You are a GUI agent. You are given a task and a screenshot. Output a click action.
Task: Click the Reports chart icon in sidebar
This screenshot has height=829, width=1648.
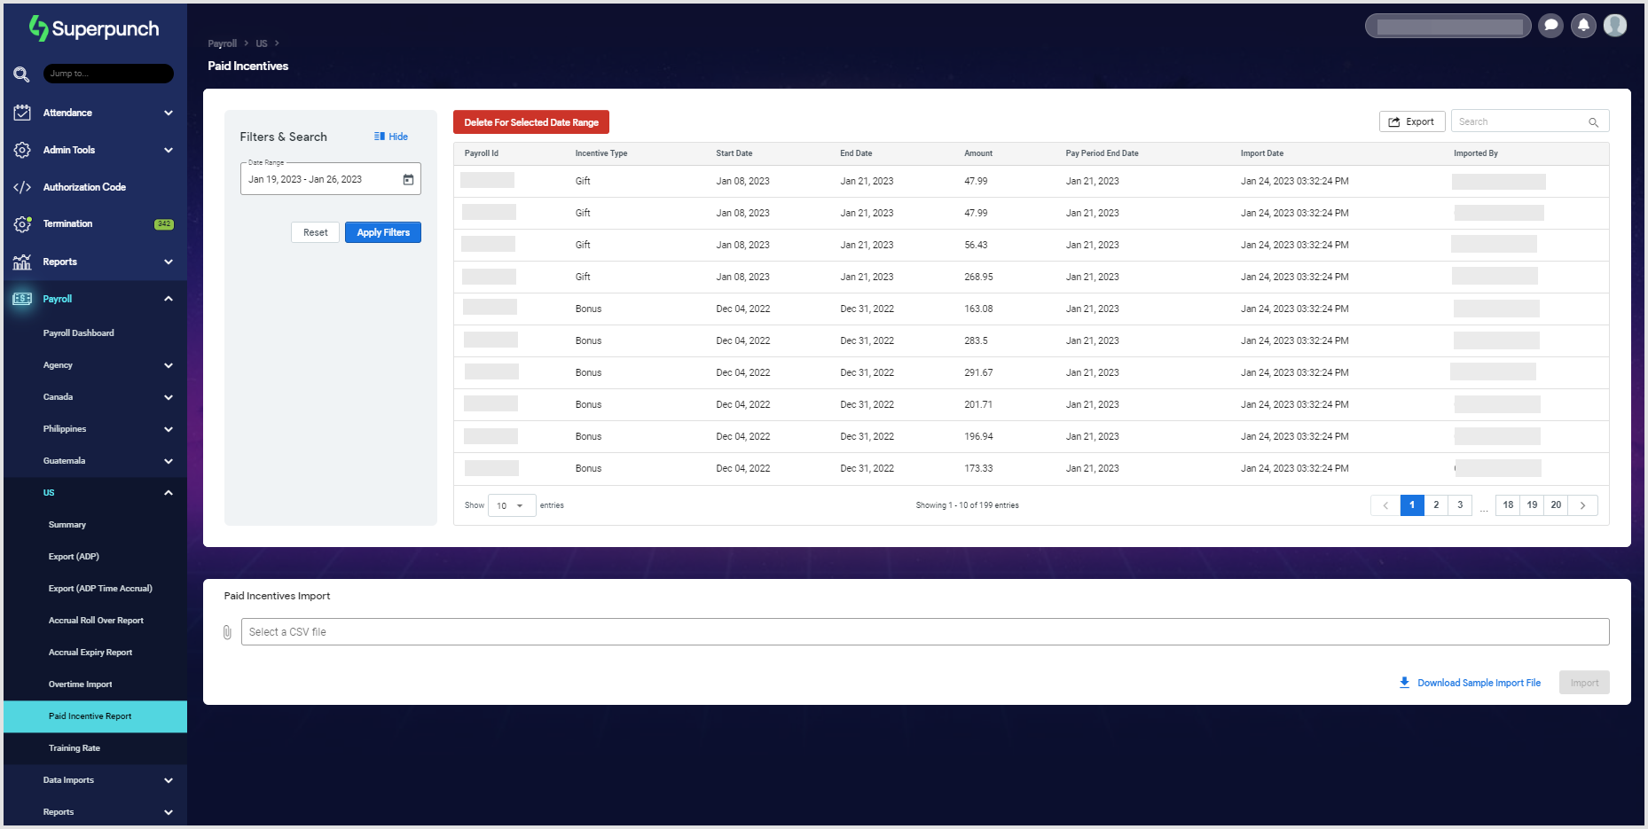tap(21, 262)
